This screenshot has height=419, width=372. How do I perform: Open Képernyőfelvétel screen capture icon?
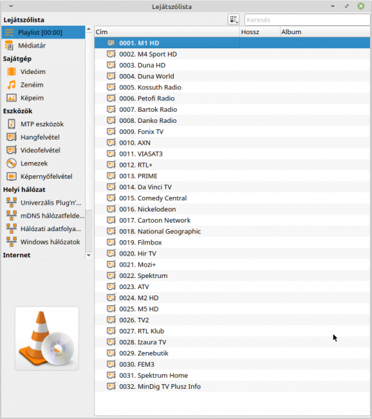[11, 177]
